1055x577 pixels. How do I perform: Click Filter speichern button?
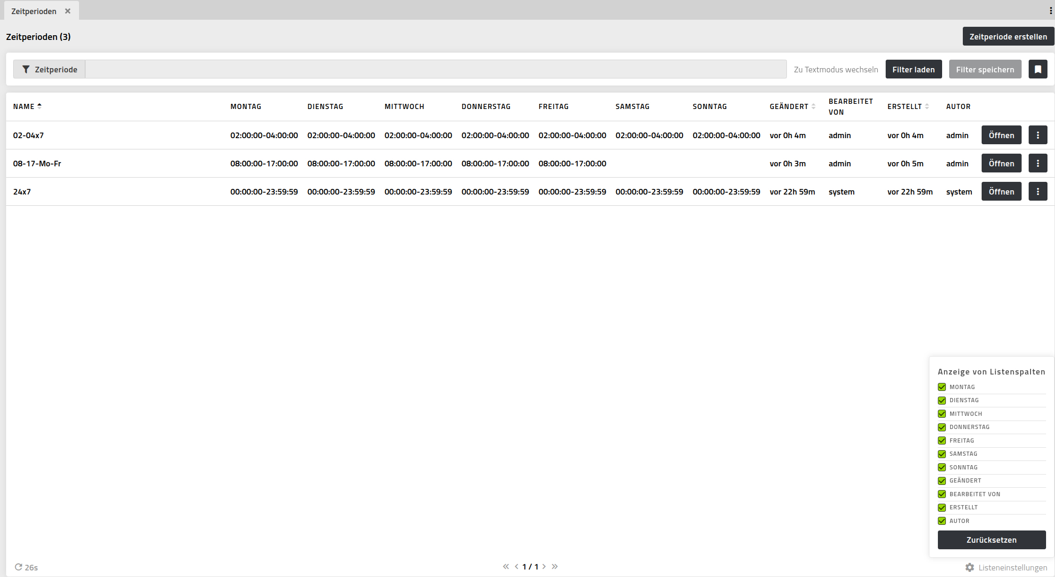point(985,69)
